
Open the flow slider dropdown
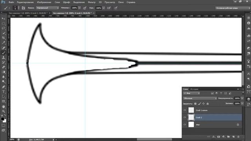tap(104, 8)
